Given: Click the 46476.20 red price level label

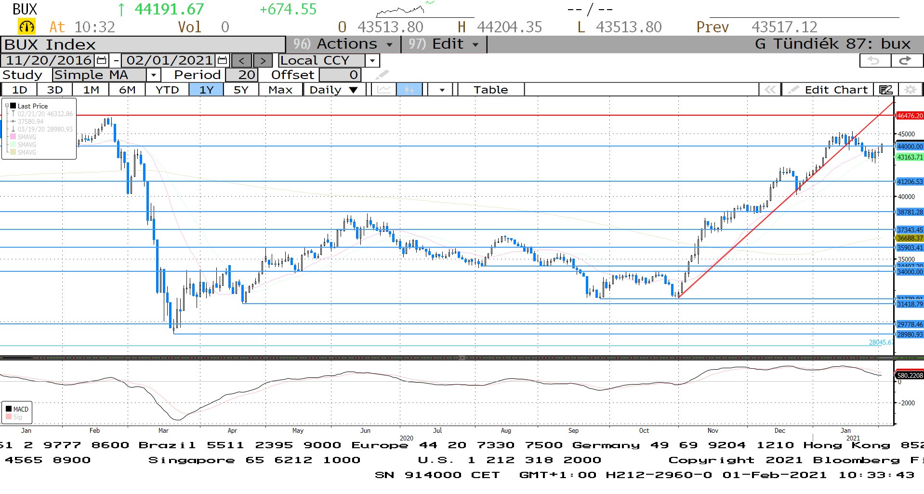Looking at the screenshot, I should (x=910, y=116).
